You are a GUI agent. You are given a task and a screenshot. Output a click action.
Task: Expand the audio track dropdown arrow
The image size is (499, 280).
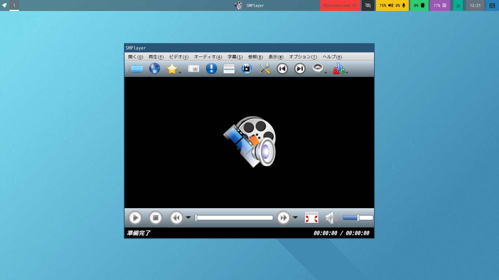(x=325, y=73)
